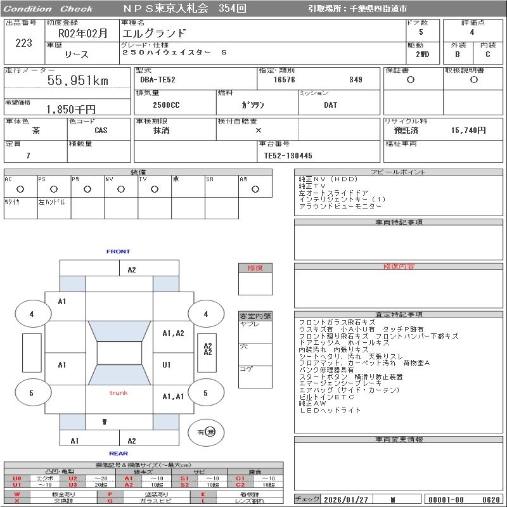This screenshot has height=507, width=507.
Task: Click the NV equipment circle mark
Action: (x=121, y=189)
